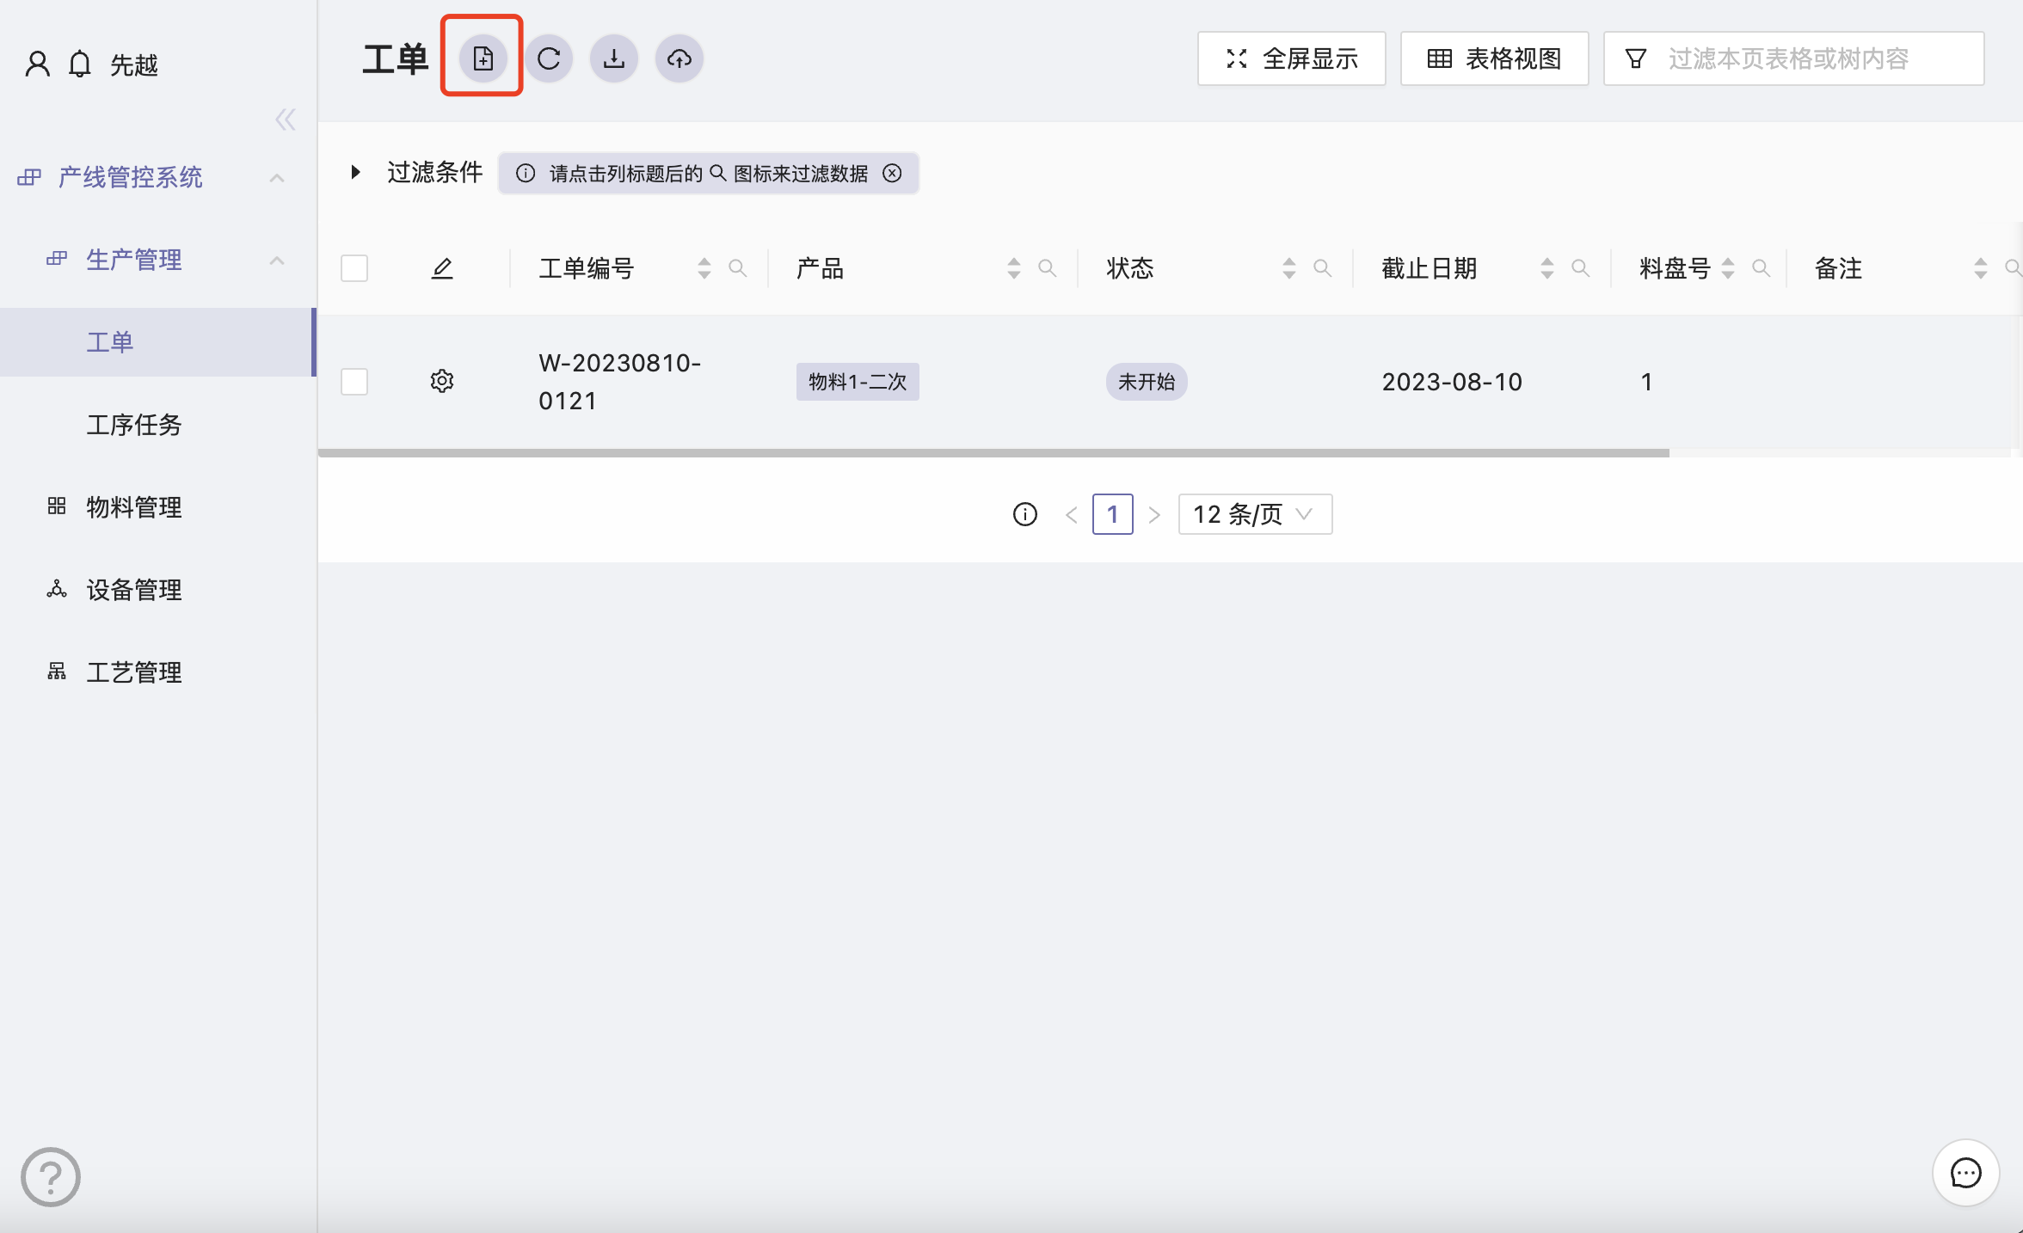Click the download icon in the header
2023x1233 pixels.
(x=613, y=58)
